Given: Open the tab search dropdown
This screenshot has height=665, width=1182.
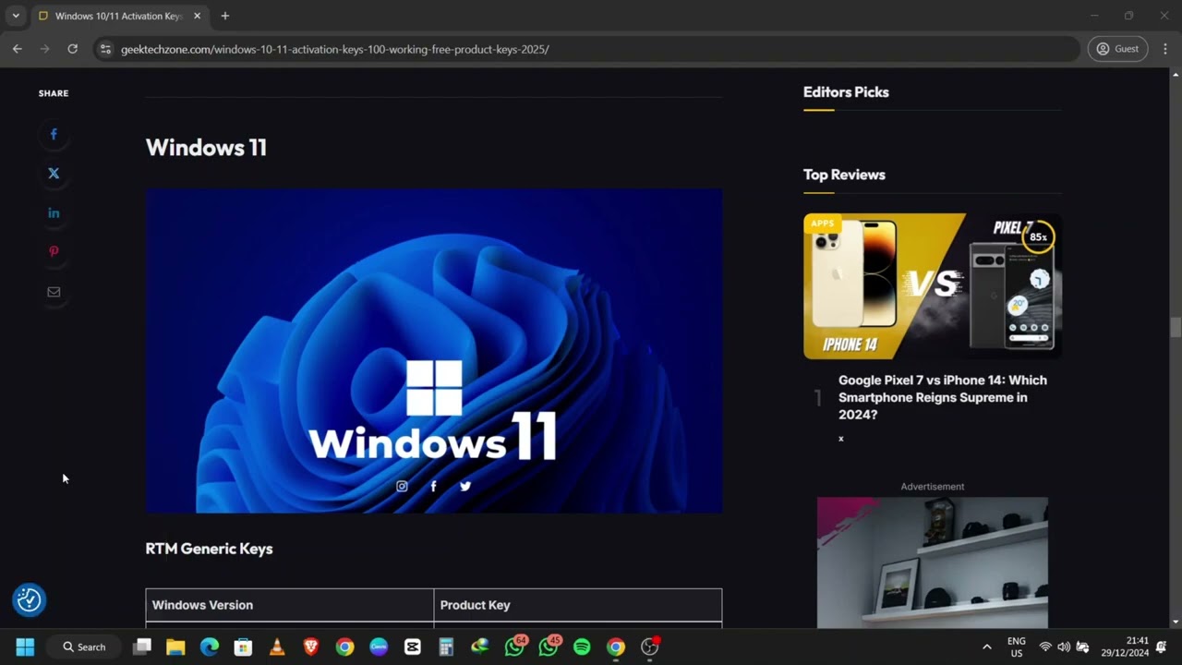Looking at the screenshot, I should [x=16, y=16].
